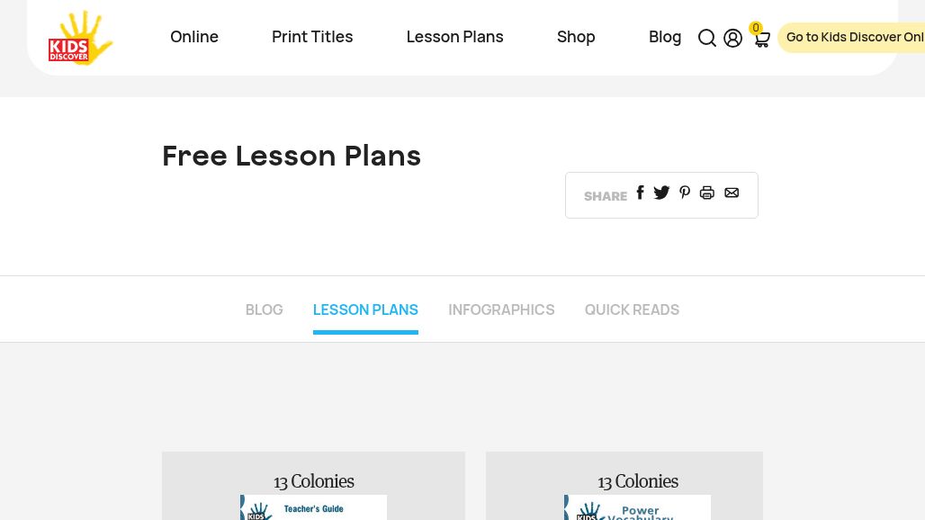Viewport: 925px width, 520px height.
Task: Switch to the BLOG tab
Action: click(264, 309)
